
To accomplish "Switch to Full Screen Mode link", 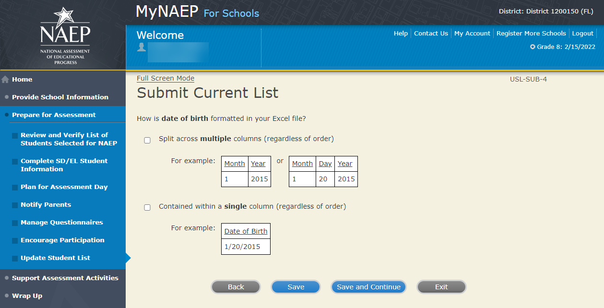I will [x=166, y=79].
